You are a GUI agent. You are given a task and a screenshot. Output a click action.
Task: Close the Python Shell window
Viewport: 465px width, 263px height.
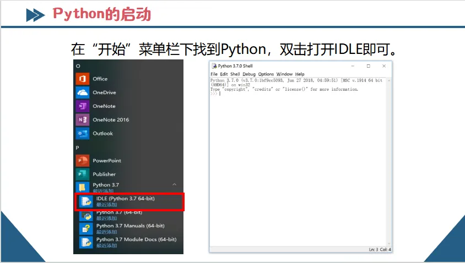tap(384, 66)
